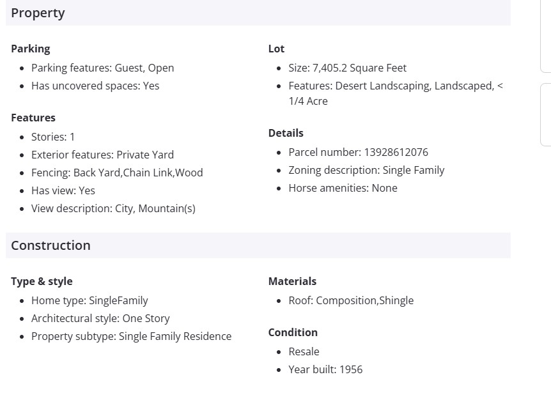The width and height of the screenshot is (551, 393).
Task: Click the Construction section header
Action: click(50, 245)
